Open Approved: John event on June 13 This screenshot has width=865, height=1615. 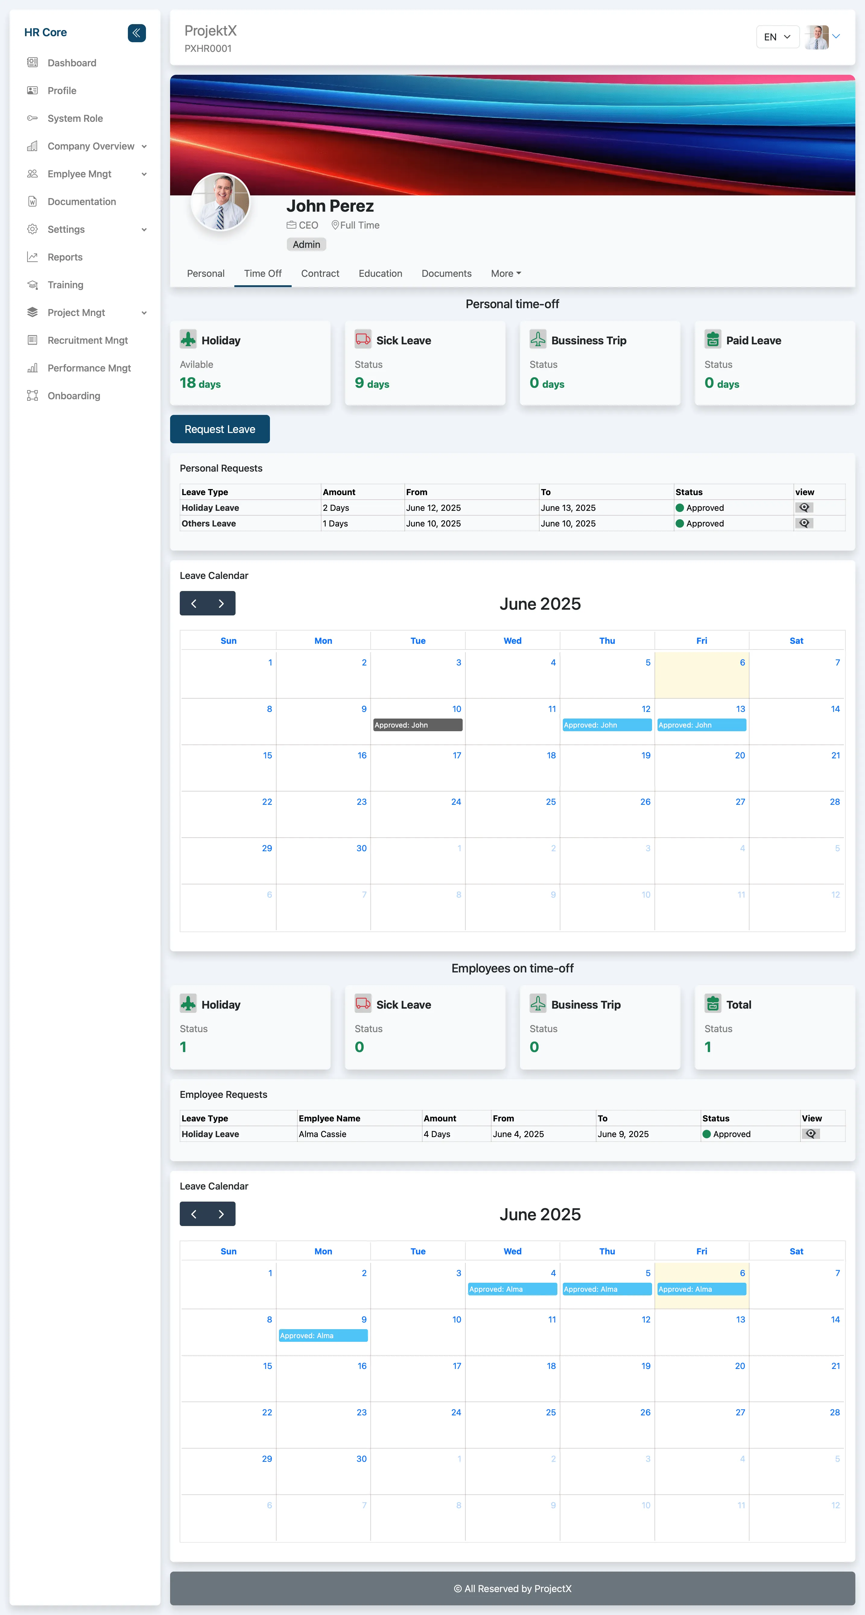coord(701,725)
